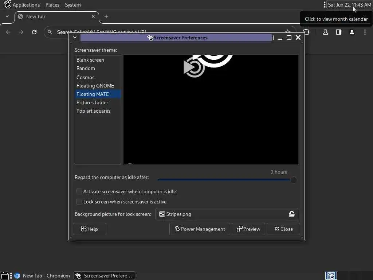The height and width of the screenshot is (280, 373).
Task: Open the Chromium three-dot menu
Action: (365, 32)
